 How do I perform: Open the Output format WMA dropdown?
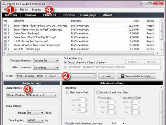(x=32, y=95)
